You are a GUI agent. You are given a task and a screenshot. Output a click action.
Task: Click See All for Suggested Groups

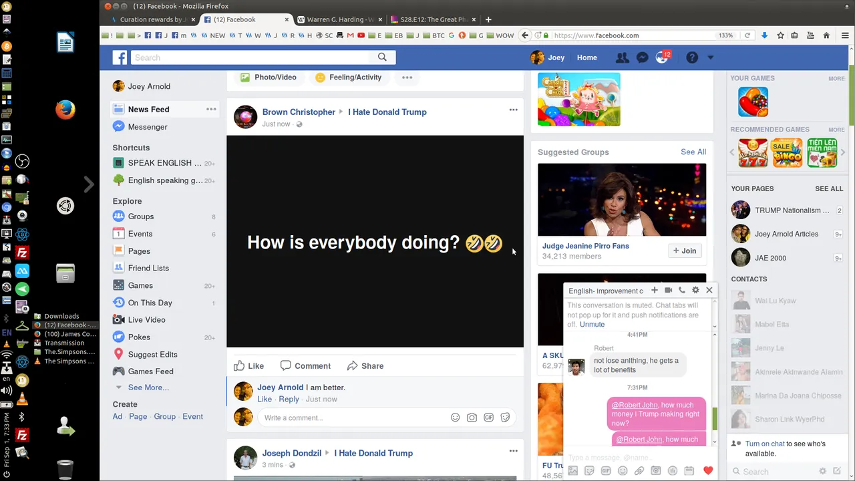tap(693, 152)
